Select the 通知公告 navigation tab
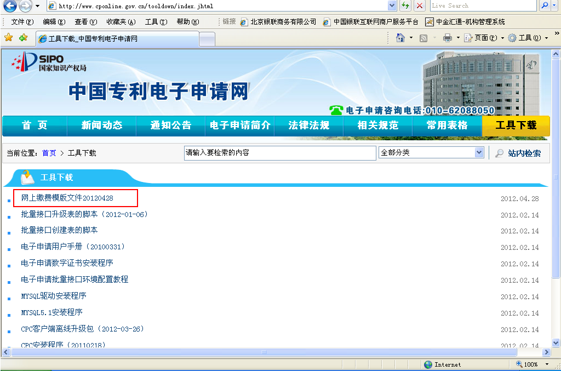 pyautogui.click(x=171, y=125)
